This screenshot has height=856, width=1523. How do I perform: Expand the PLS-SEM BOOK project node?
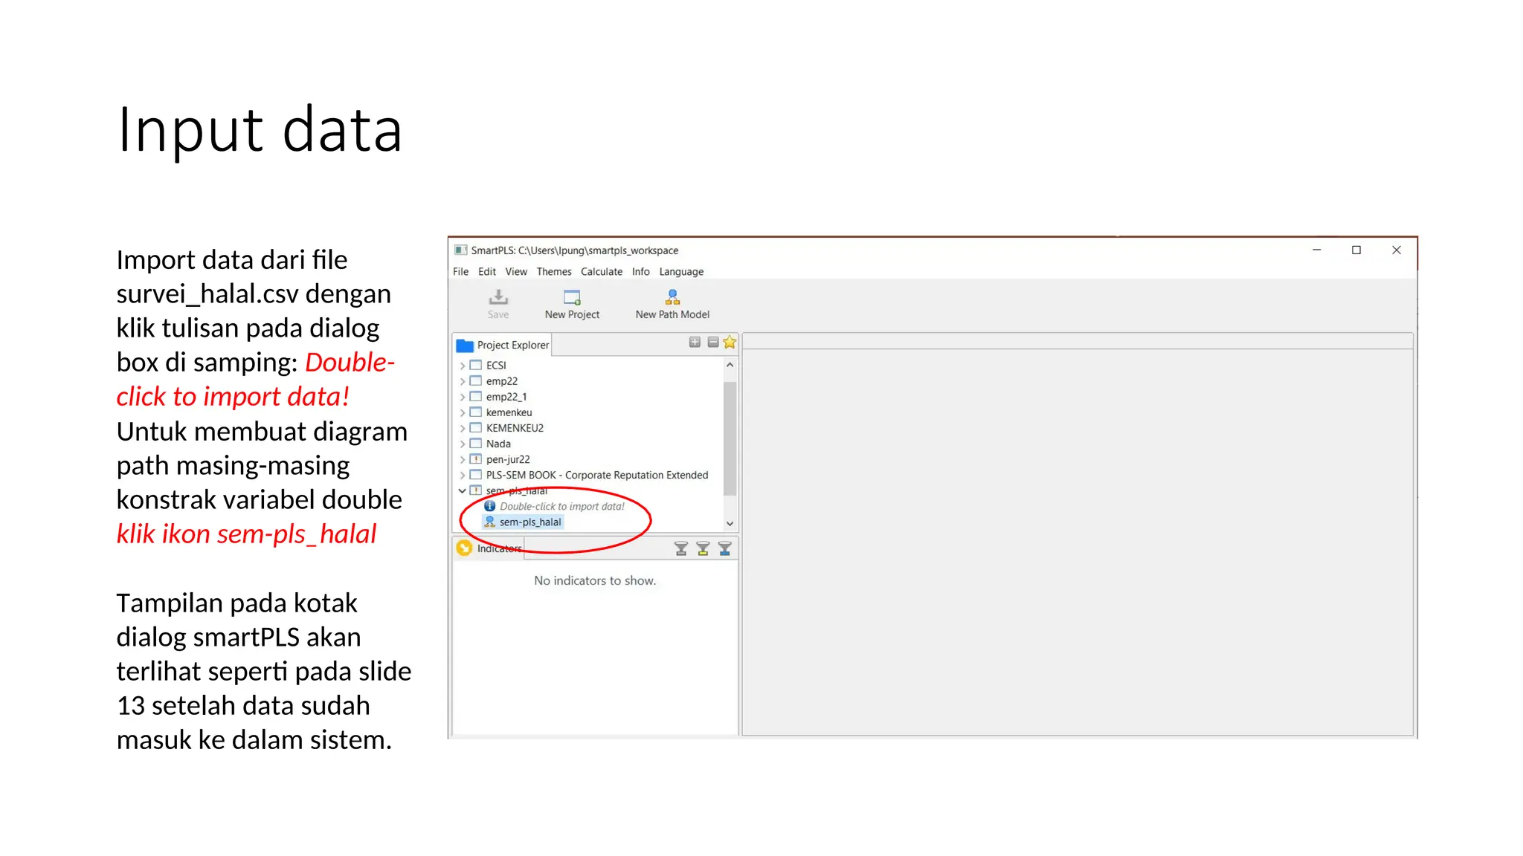463,475
